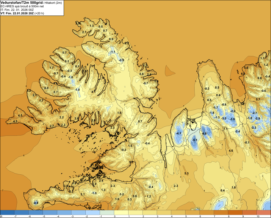Click the legend scale label '-4'
The width and height of the screenshot is (271, 218).
(x=58, y=216)
